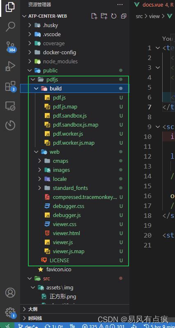Open the timer view in activity bar
The width and height of the screenshot is (175, 328).
click(x=10, y=125)
